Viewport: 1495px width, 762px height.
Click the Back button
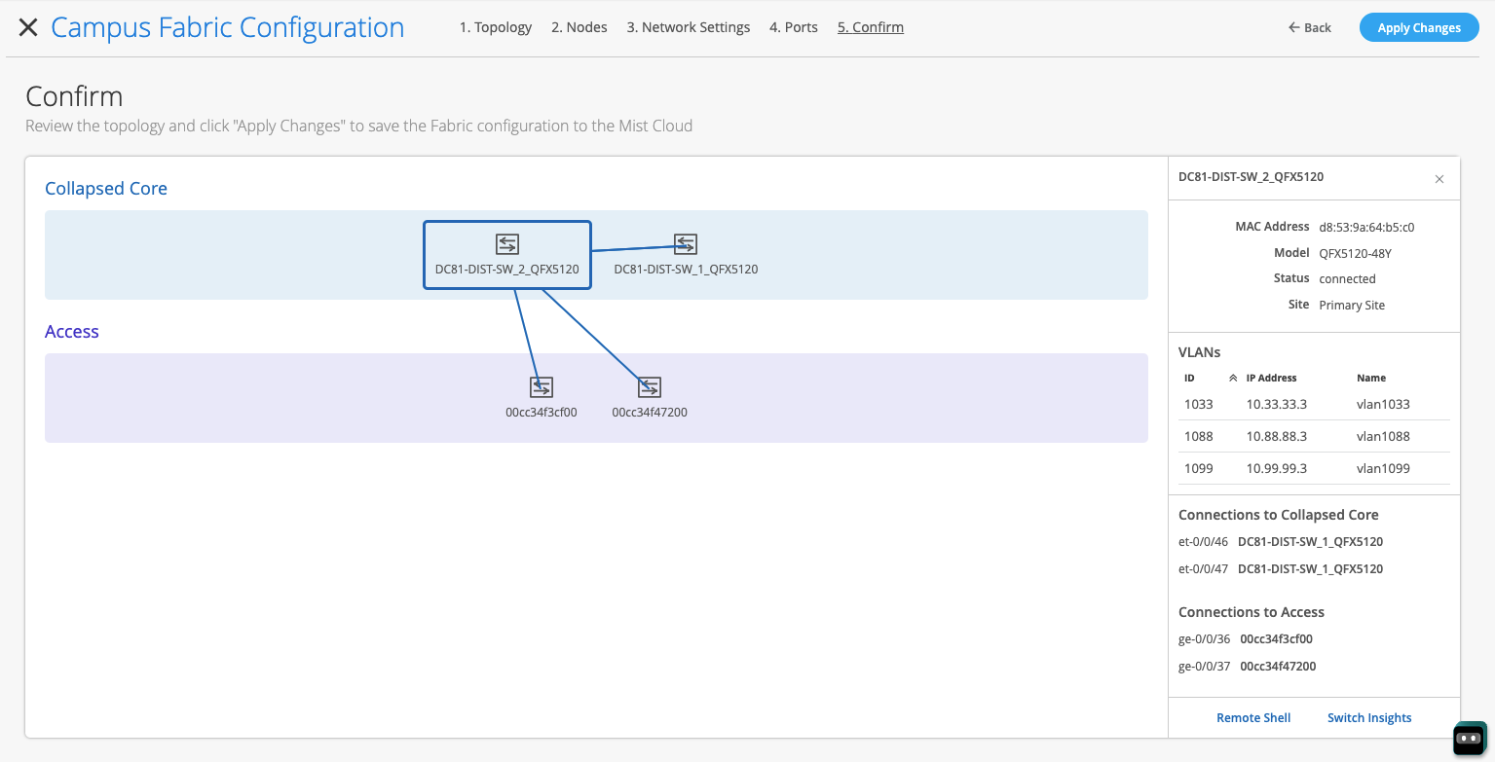[1309, 27]
